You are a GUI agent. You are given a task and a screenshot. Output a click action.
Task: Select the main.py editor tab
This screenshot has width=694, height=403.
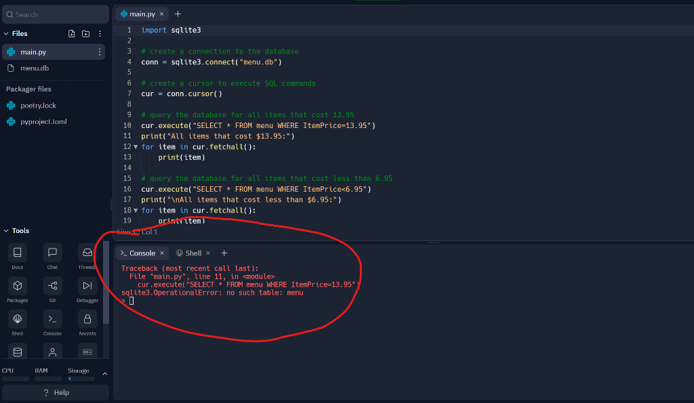[x=139, y=13]
